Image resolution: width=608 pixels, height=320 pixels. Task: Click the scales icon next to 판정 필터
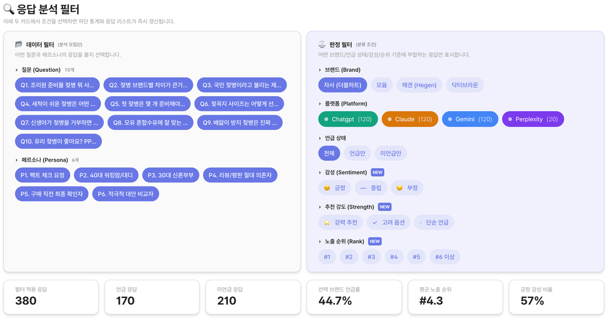click(322, 44)
